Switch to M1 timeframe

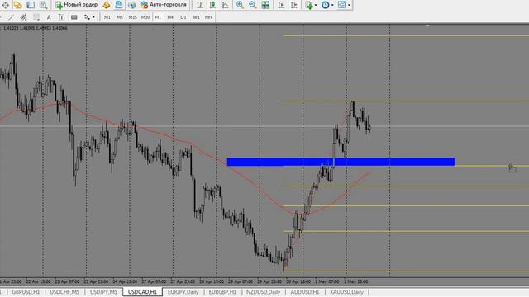pyautogui.click(x=107, y=17)
